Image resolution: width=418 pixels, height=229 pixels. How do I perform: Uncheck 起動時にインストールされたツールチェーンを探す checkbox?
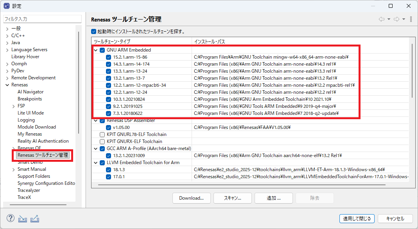93,32
